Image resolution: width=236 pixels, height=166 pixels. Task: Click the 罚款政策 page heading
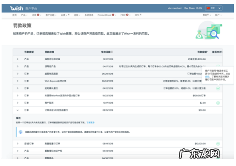click(x=22, y=26)
